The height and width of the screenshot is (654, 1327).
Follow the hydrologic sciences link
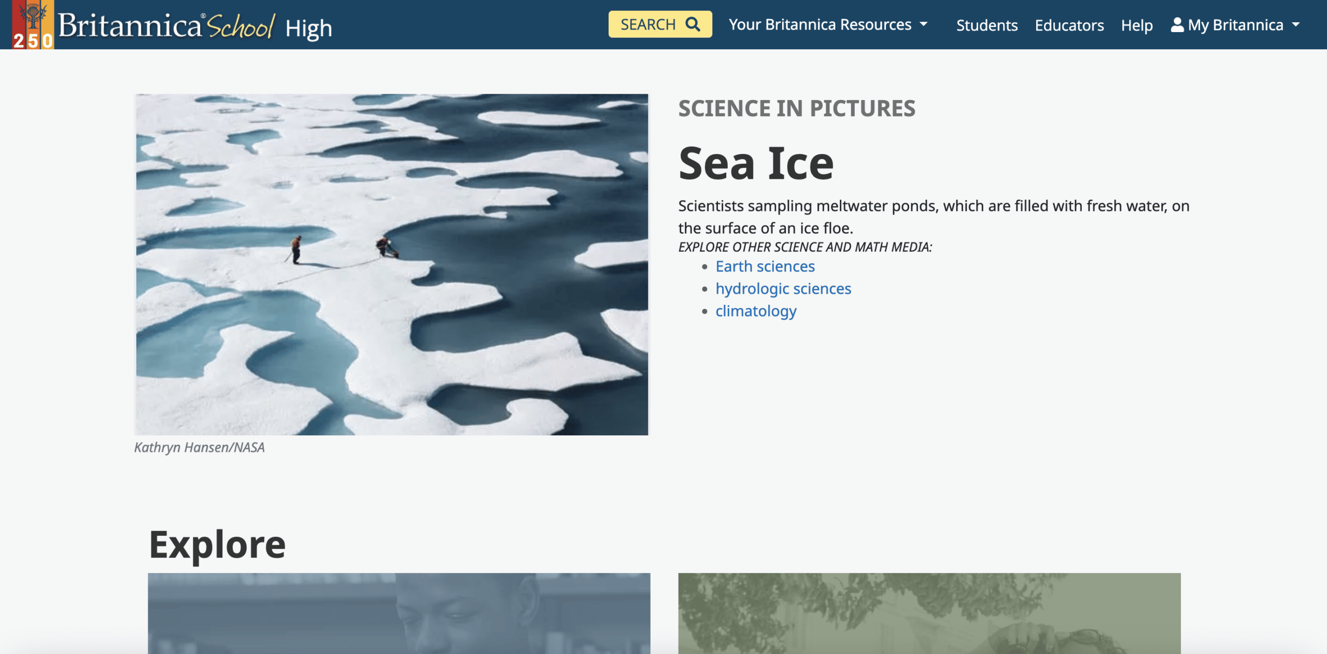[x=783, y=289]
